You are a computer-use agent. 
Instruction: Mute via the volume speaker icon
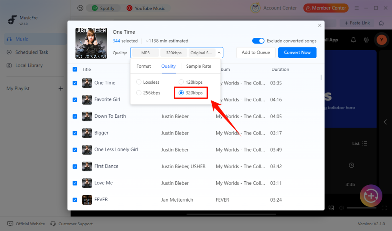(x=341, y=208)
